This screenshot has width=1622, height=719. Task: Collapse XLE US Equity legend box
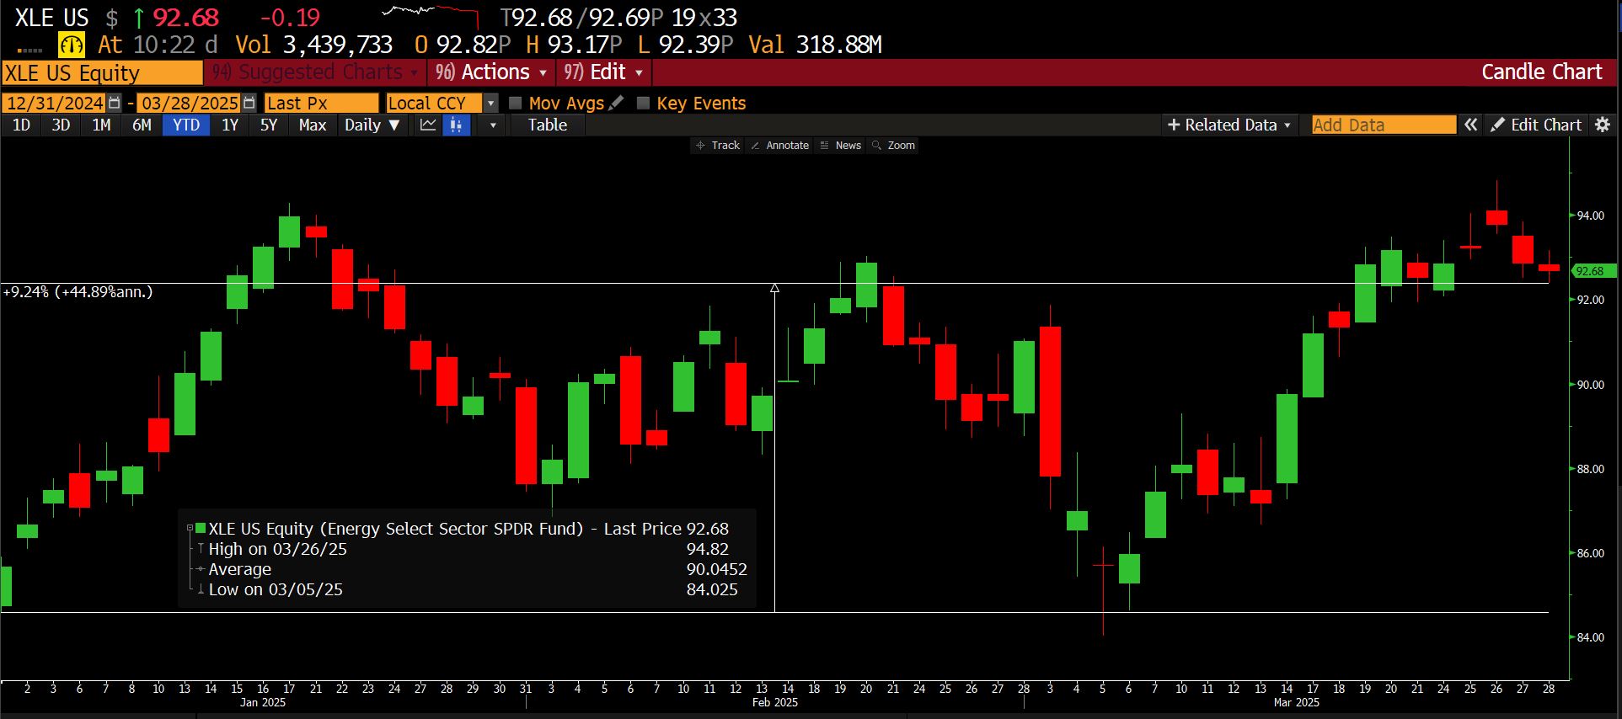point(190,529)
